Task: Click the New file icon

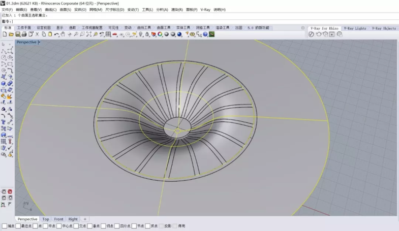Action: (5, 35)
